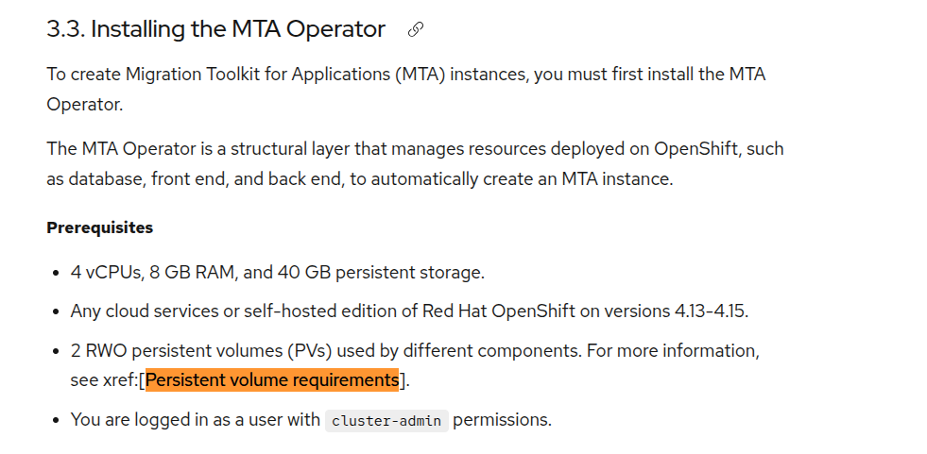Viewport: 927px width, 454px height.
Task: Open the Persistent volume requirements link
Action: click(272, 380)
